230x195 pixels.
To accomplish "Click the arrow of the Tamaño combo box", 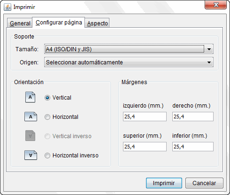I will tap(209, 49).
